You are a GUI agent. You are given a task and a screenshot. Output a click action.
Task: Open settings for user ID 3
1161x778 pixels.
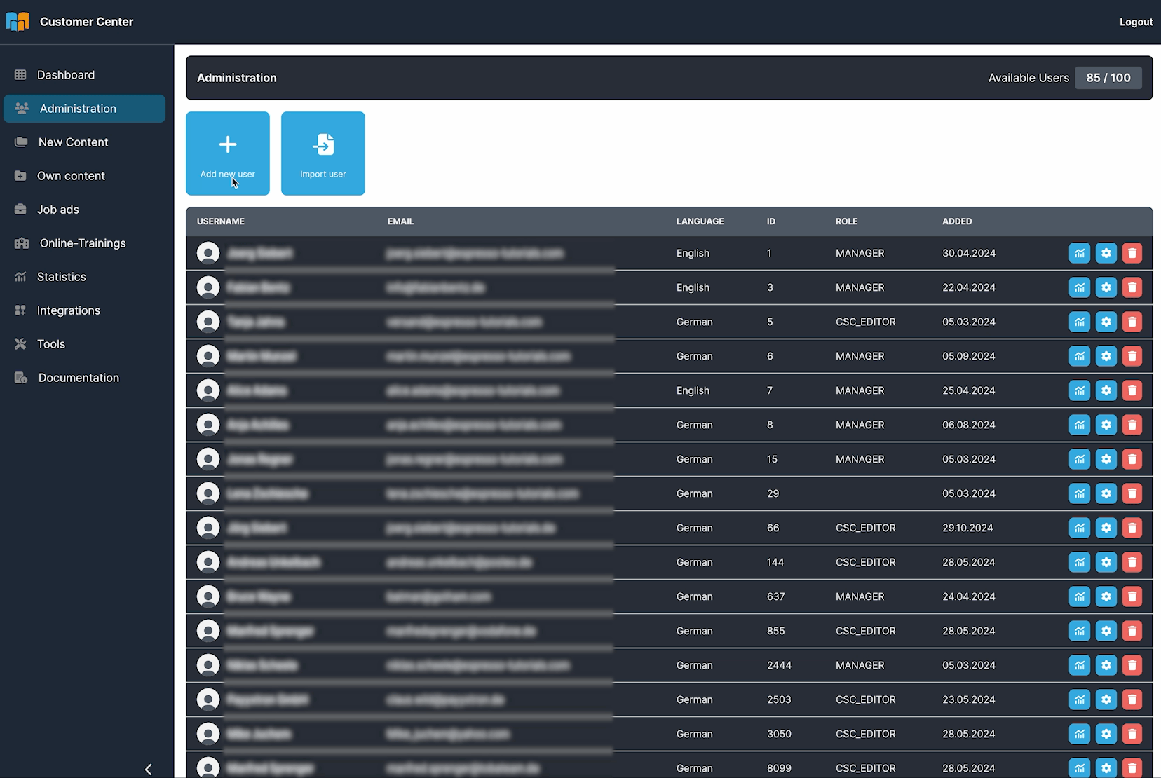1106,287
